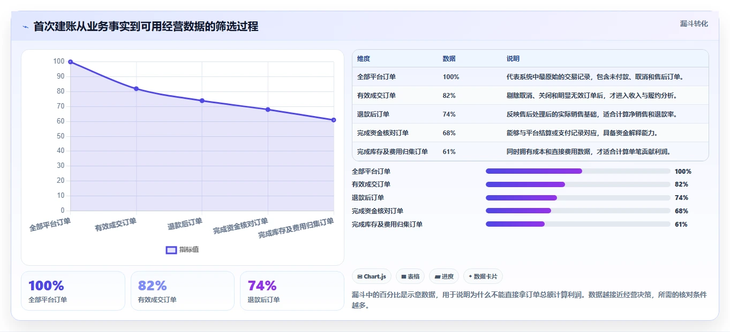Click the 有效成交订单 progress bar

[578, 184]
